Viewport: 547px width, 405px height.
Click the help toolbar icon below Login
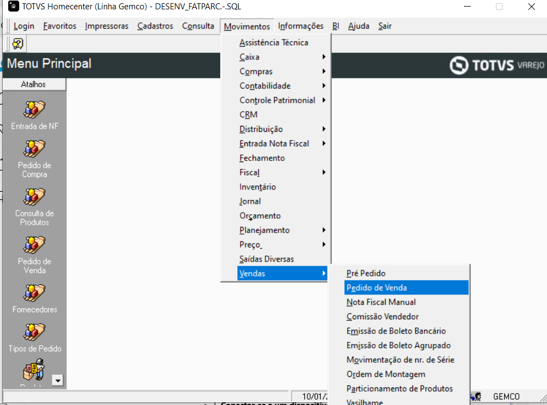coord(18,43)
